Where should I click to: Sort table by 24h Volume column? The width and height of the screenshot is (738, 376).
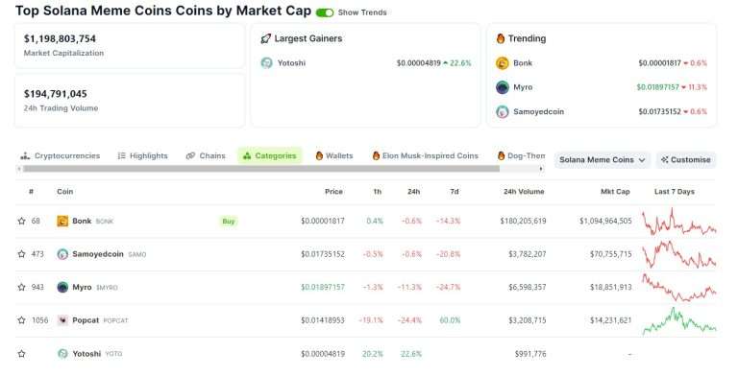pos(524,192)
